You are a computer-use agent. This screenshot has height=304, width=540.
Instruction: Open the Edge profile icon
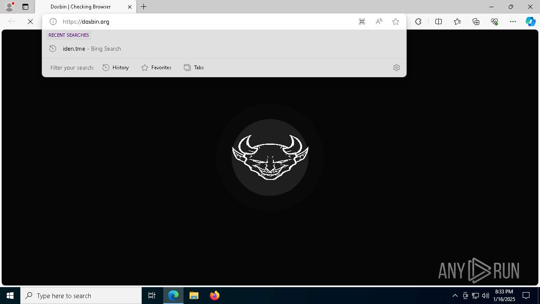(x=9, y=7)
